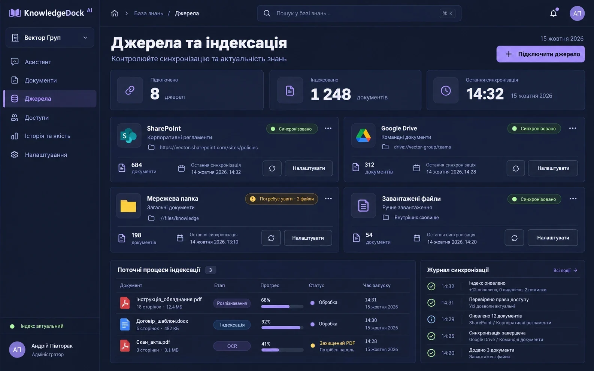Open Всі події link in sync journal
This screenshot has width=594, height=371.
pos(565,270)
